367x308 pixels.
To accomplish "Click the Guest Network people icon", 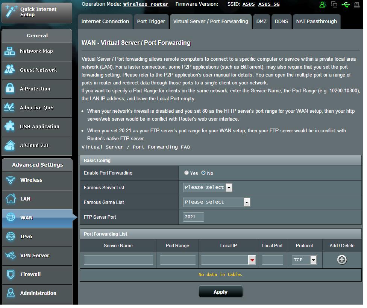I will point(10,70).
